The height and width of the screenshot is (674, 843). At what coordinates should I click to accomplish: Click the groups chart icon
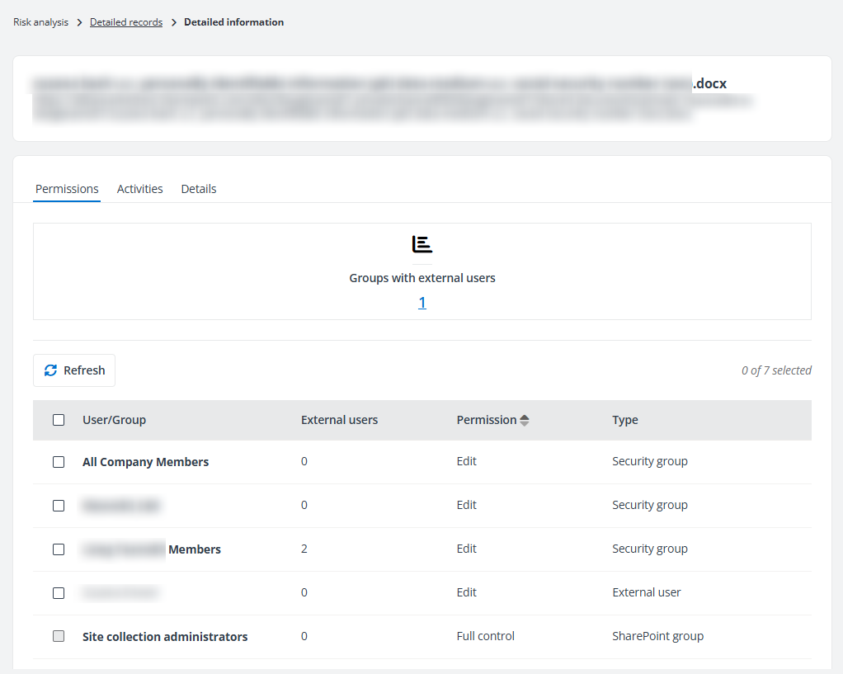click(422, 244)
